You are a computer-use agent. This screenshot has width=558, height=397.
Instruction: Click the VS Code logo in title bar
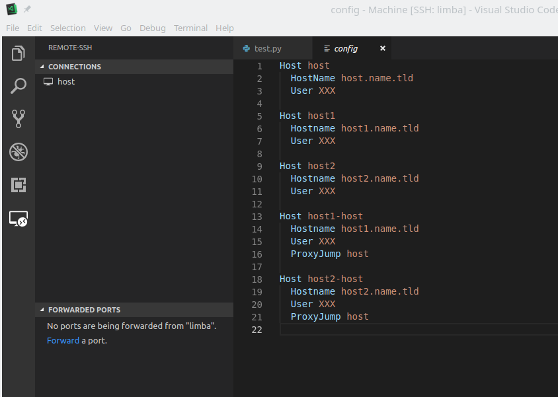pos(12,9)
